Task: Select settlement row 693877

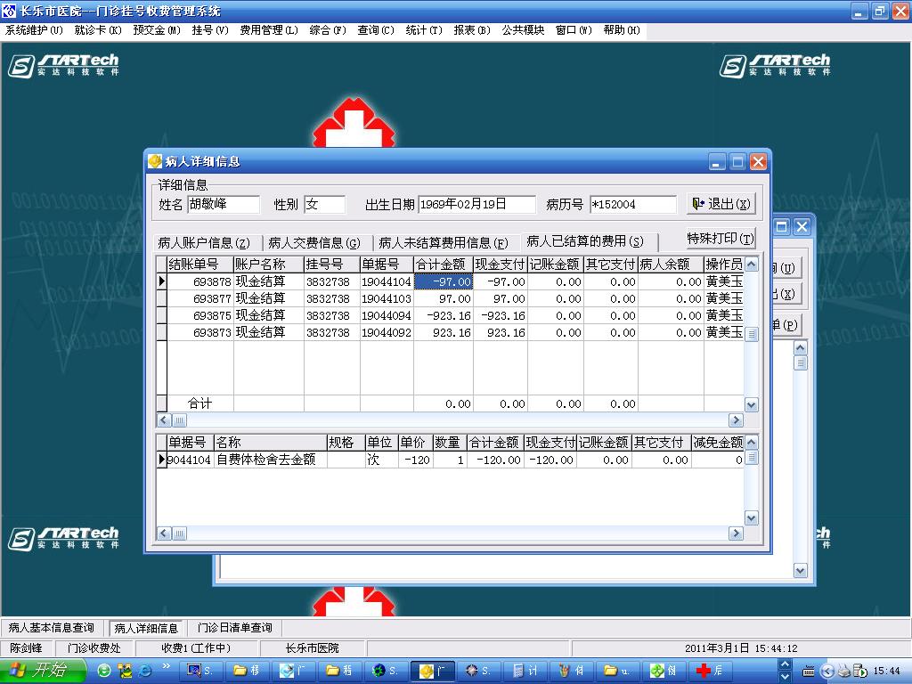Action: (450, 298)
